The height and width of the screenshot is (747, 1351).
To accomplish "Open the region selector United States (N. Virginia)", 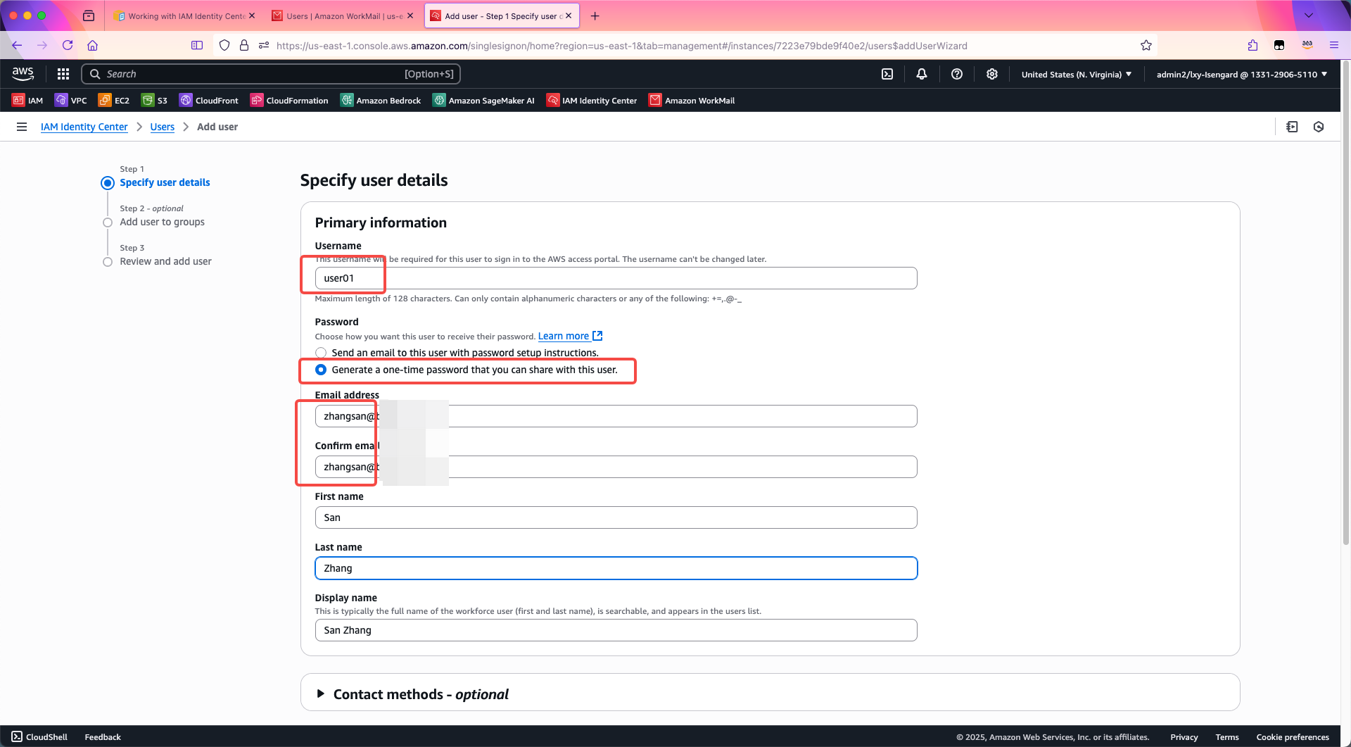I will pyautogui.click(x=1077, y=74).
